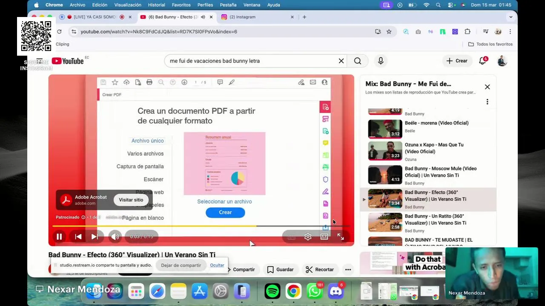This screenshot has width=545, height=306.
Task: Open Safari from the Dock
Action: (157, 292)
